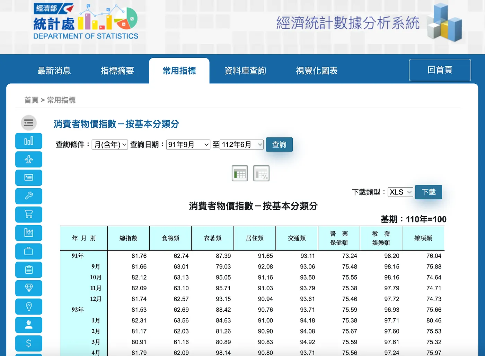
Task: Toggle the sidebar list menu icon
Action: click(29, 123)
